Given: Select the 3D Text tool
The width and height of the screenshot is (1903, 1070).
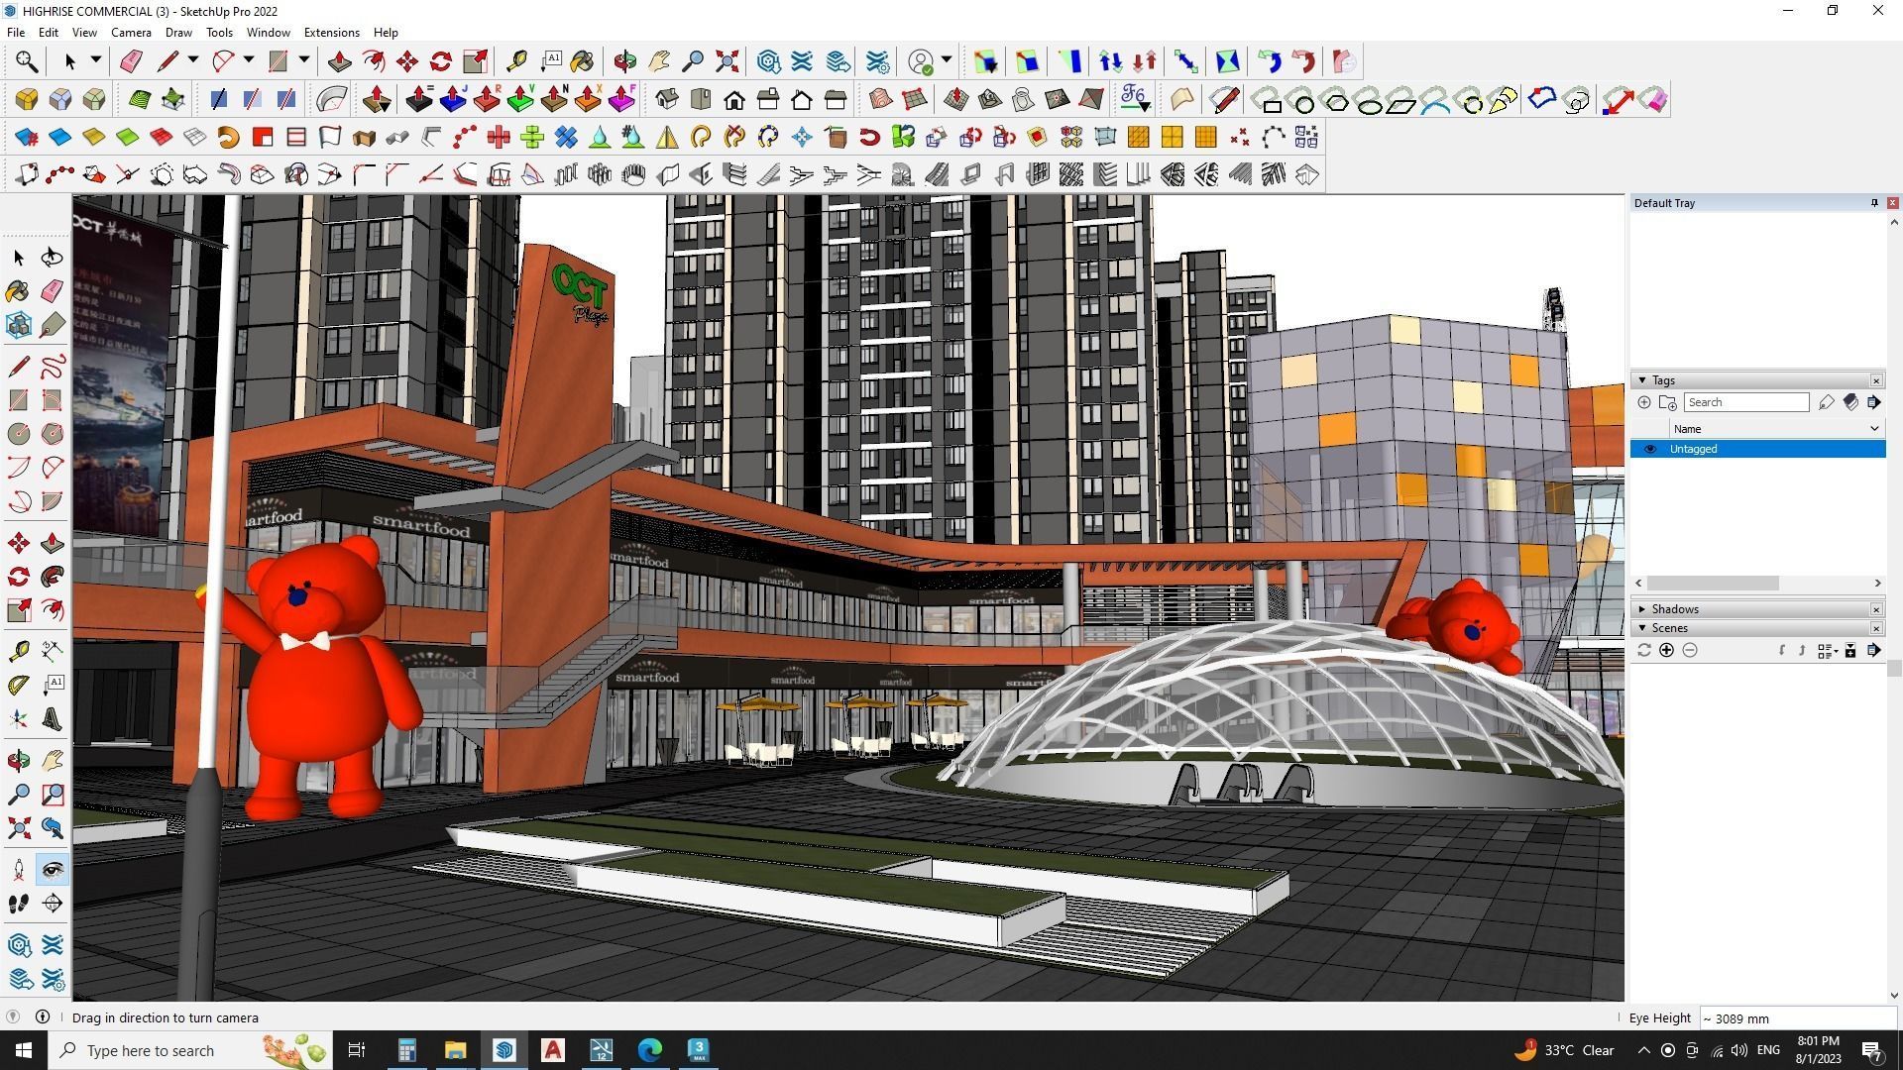Looking at the screenshot, I should click(x=52, y=719).
